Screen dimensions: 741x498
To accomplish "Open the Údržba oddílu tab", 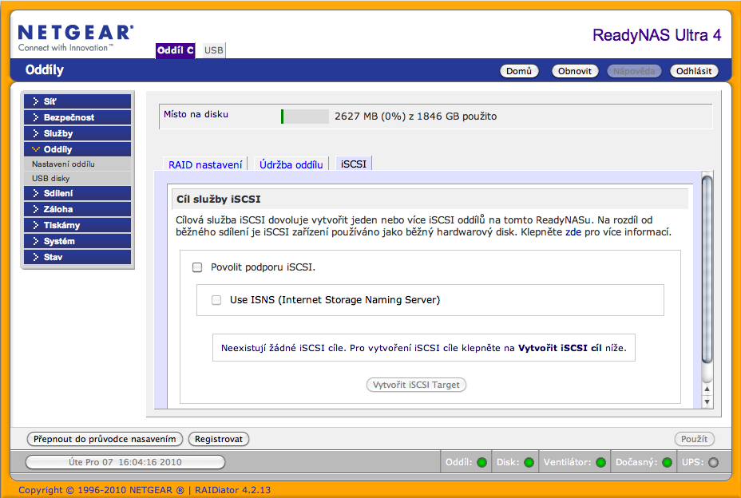I will [291, 164].
